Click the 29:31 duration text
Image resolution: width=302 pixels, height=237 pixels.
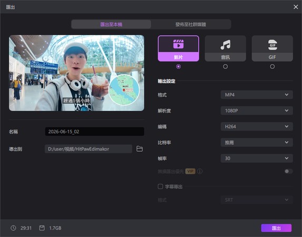(26, 228)
